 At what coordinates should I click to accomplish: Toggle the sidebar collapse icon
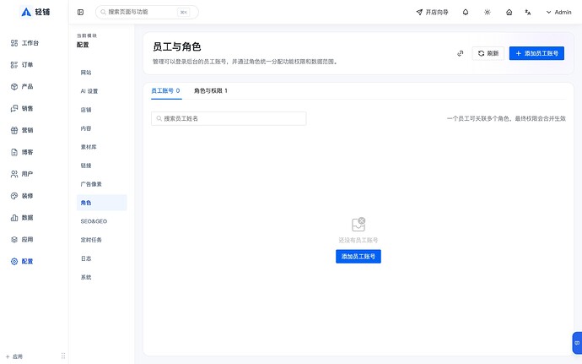[x=80, y=13]
